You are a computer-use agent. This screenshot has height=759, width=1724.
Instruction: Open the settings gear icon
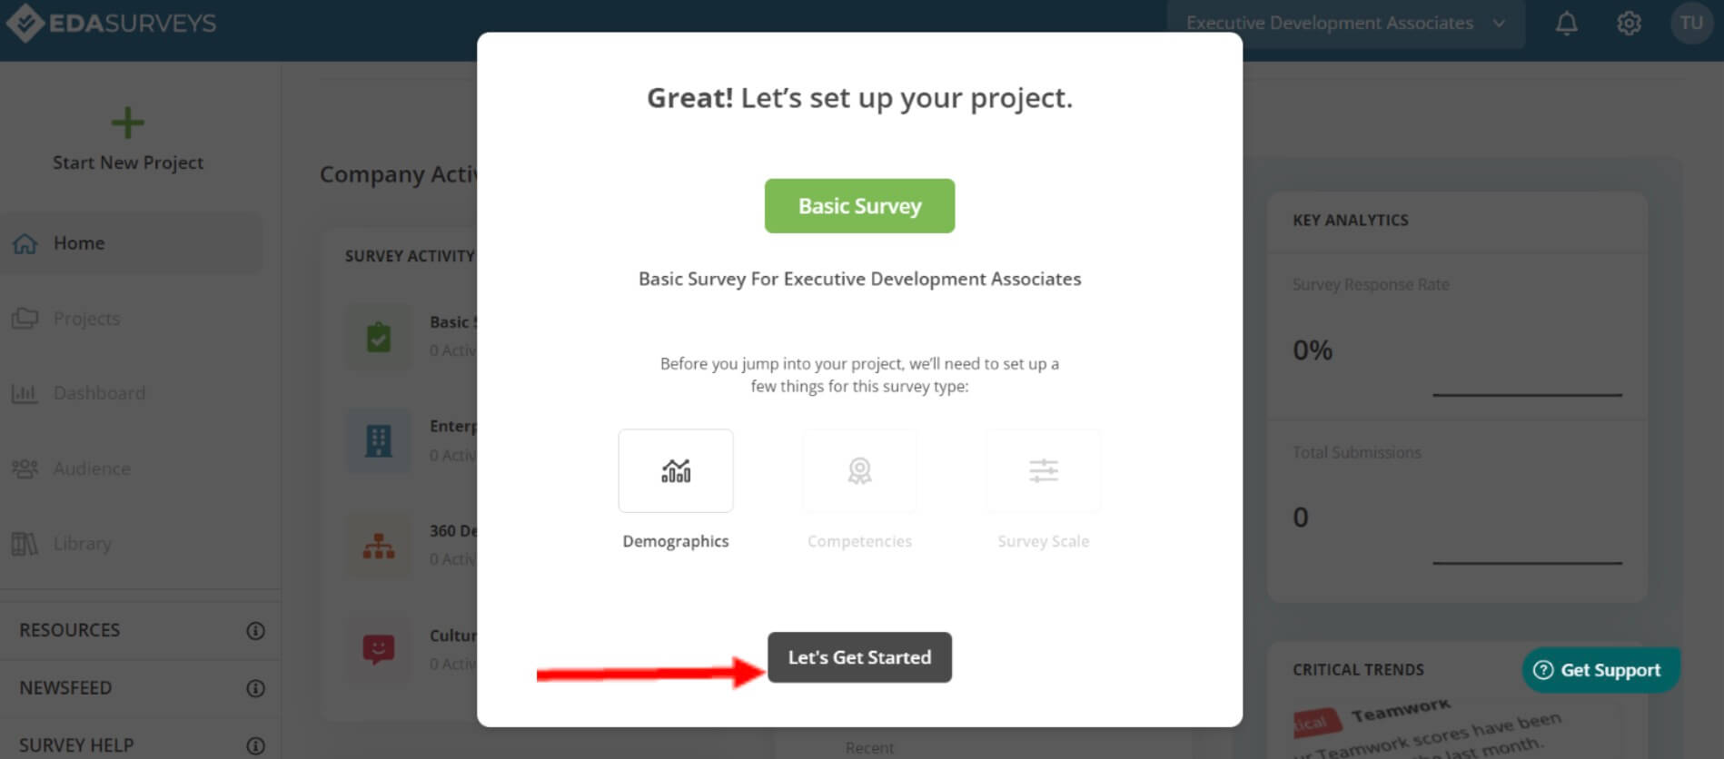[x=1629, y=23]
